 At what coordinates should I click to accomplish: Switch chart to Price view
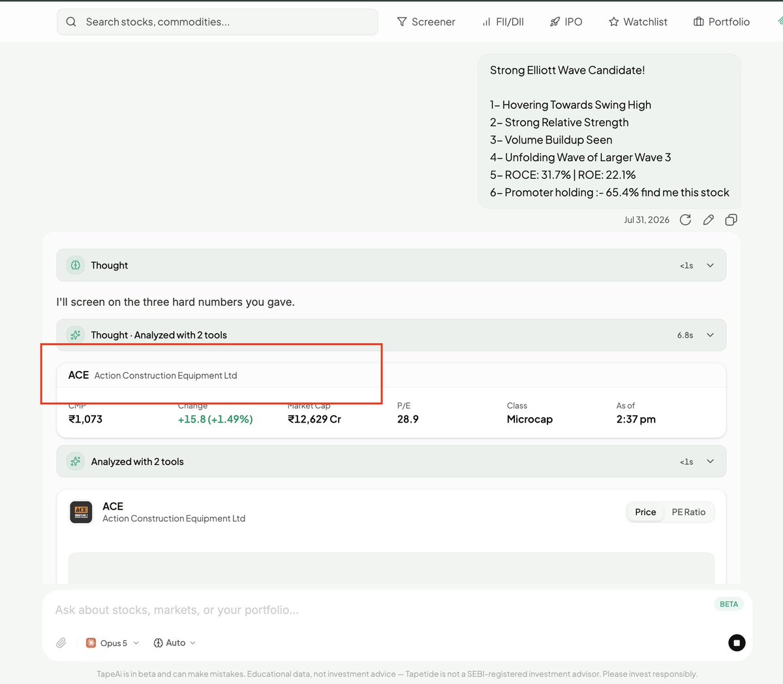645,512
